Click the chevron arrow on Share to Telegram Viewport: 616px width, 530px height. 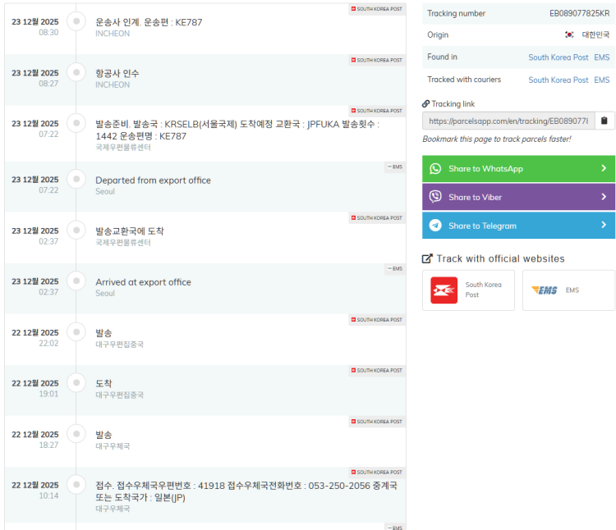coord(604,226)
